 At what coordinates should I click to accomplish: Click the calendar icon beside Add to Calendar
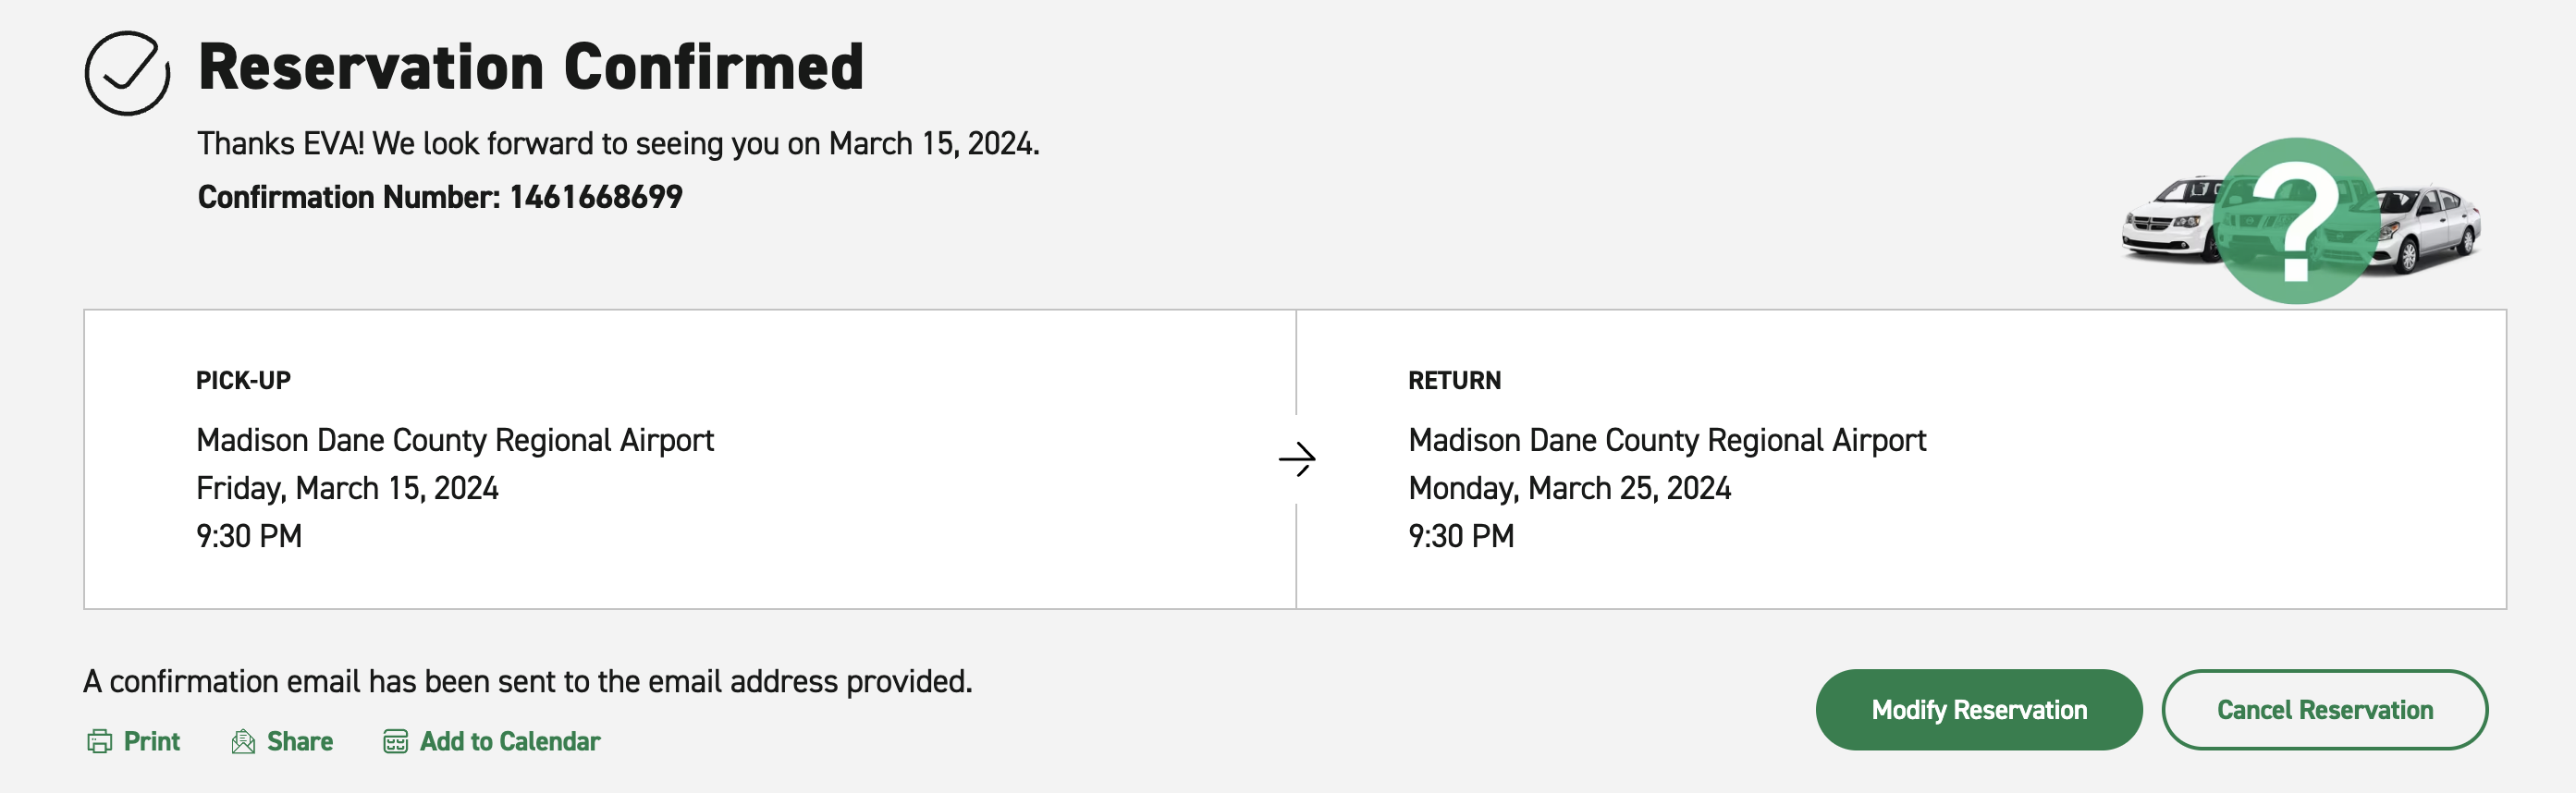[x=395, y=741]
